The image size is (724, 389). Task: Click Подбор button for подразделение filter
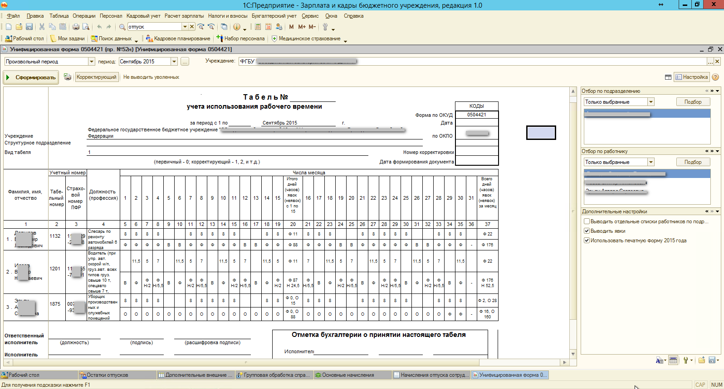(693, 102)
